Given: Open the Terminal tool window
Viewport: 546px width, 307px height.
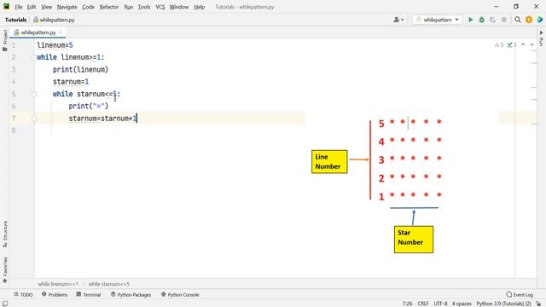Looking at the screenshot, I should tap(89, 294).
